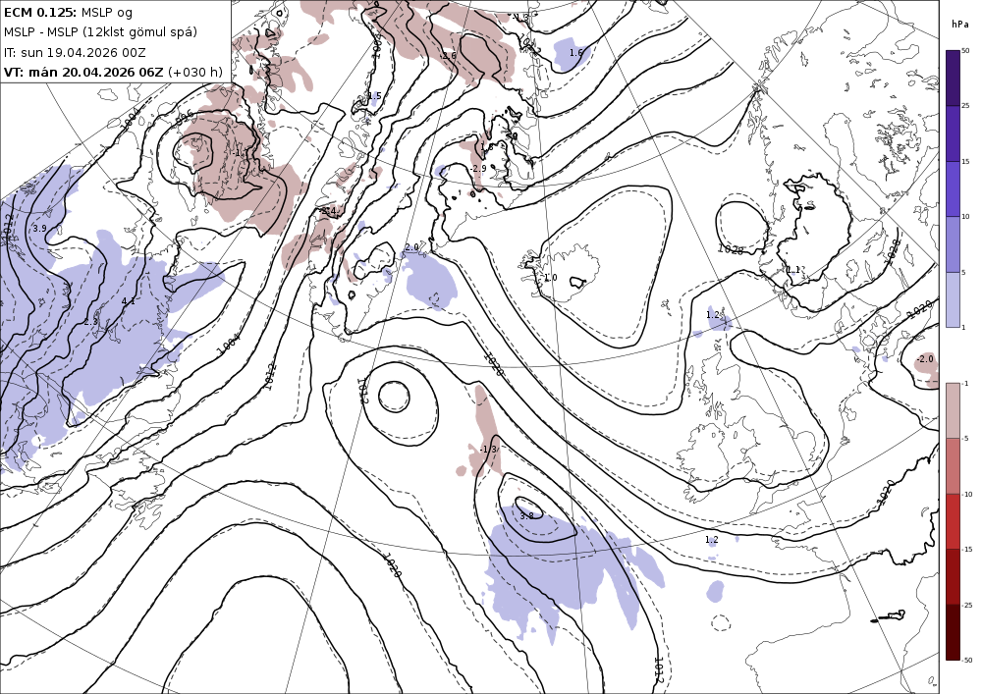This screenshot has height=694, width=982.
Task: Click the 'MSLP - MSLP (12klst gömul spá)' line
Action: pyautogui.click(x=100, y=32)
